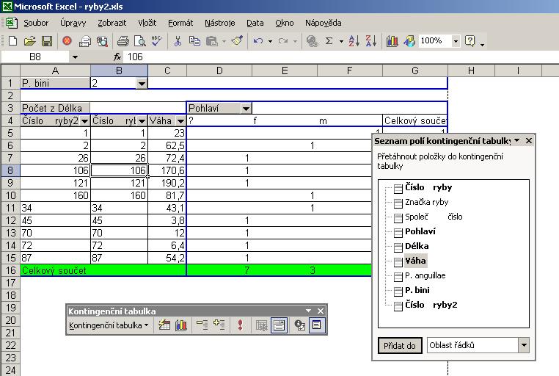Viewport: 559px width, 376px height.
Task: Paste from the clipboard
Action: pyautogui.click(x=212, y=41)
